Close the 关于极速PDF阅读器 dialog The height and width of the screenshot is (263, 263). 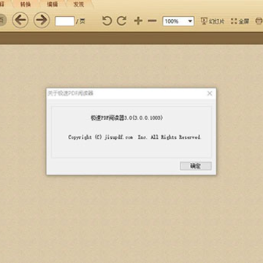210,94
